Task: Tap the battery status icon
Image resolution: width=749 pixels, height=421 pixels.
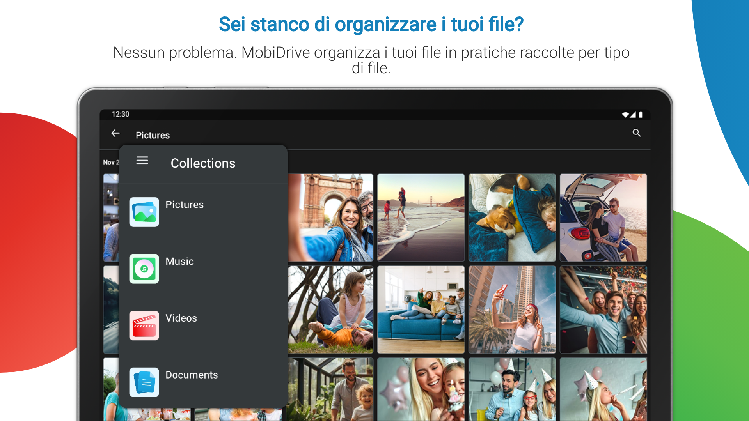Action: pos(641,115)
